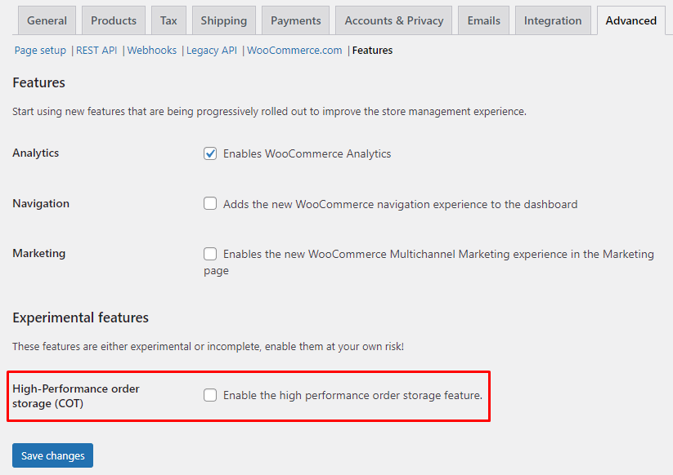Open the Webhooks settings link
673x475 pixels.
tap(152, 51)
